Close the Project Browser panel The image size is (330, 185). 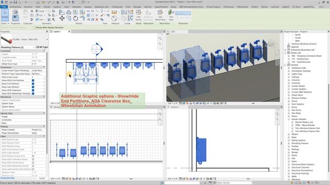(x=328, y=31)
